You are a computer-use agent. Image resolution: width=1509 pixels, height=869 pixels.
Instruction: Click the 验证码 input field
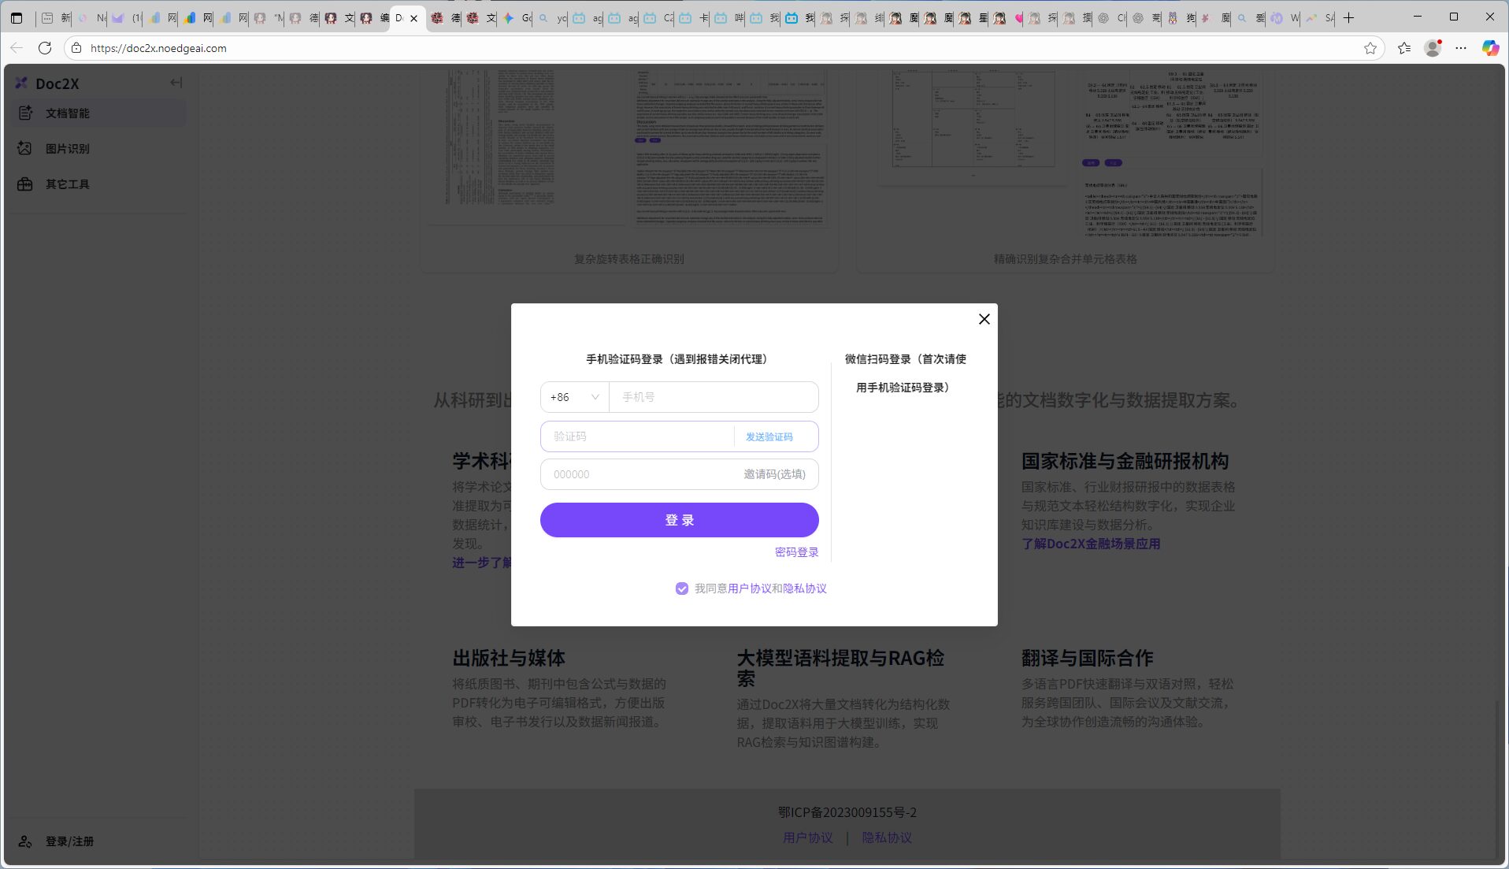[636, 436]
